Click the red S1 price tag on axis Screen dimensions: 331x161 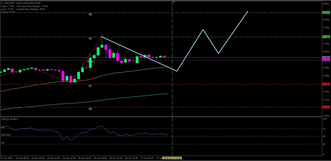325,84
